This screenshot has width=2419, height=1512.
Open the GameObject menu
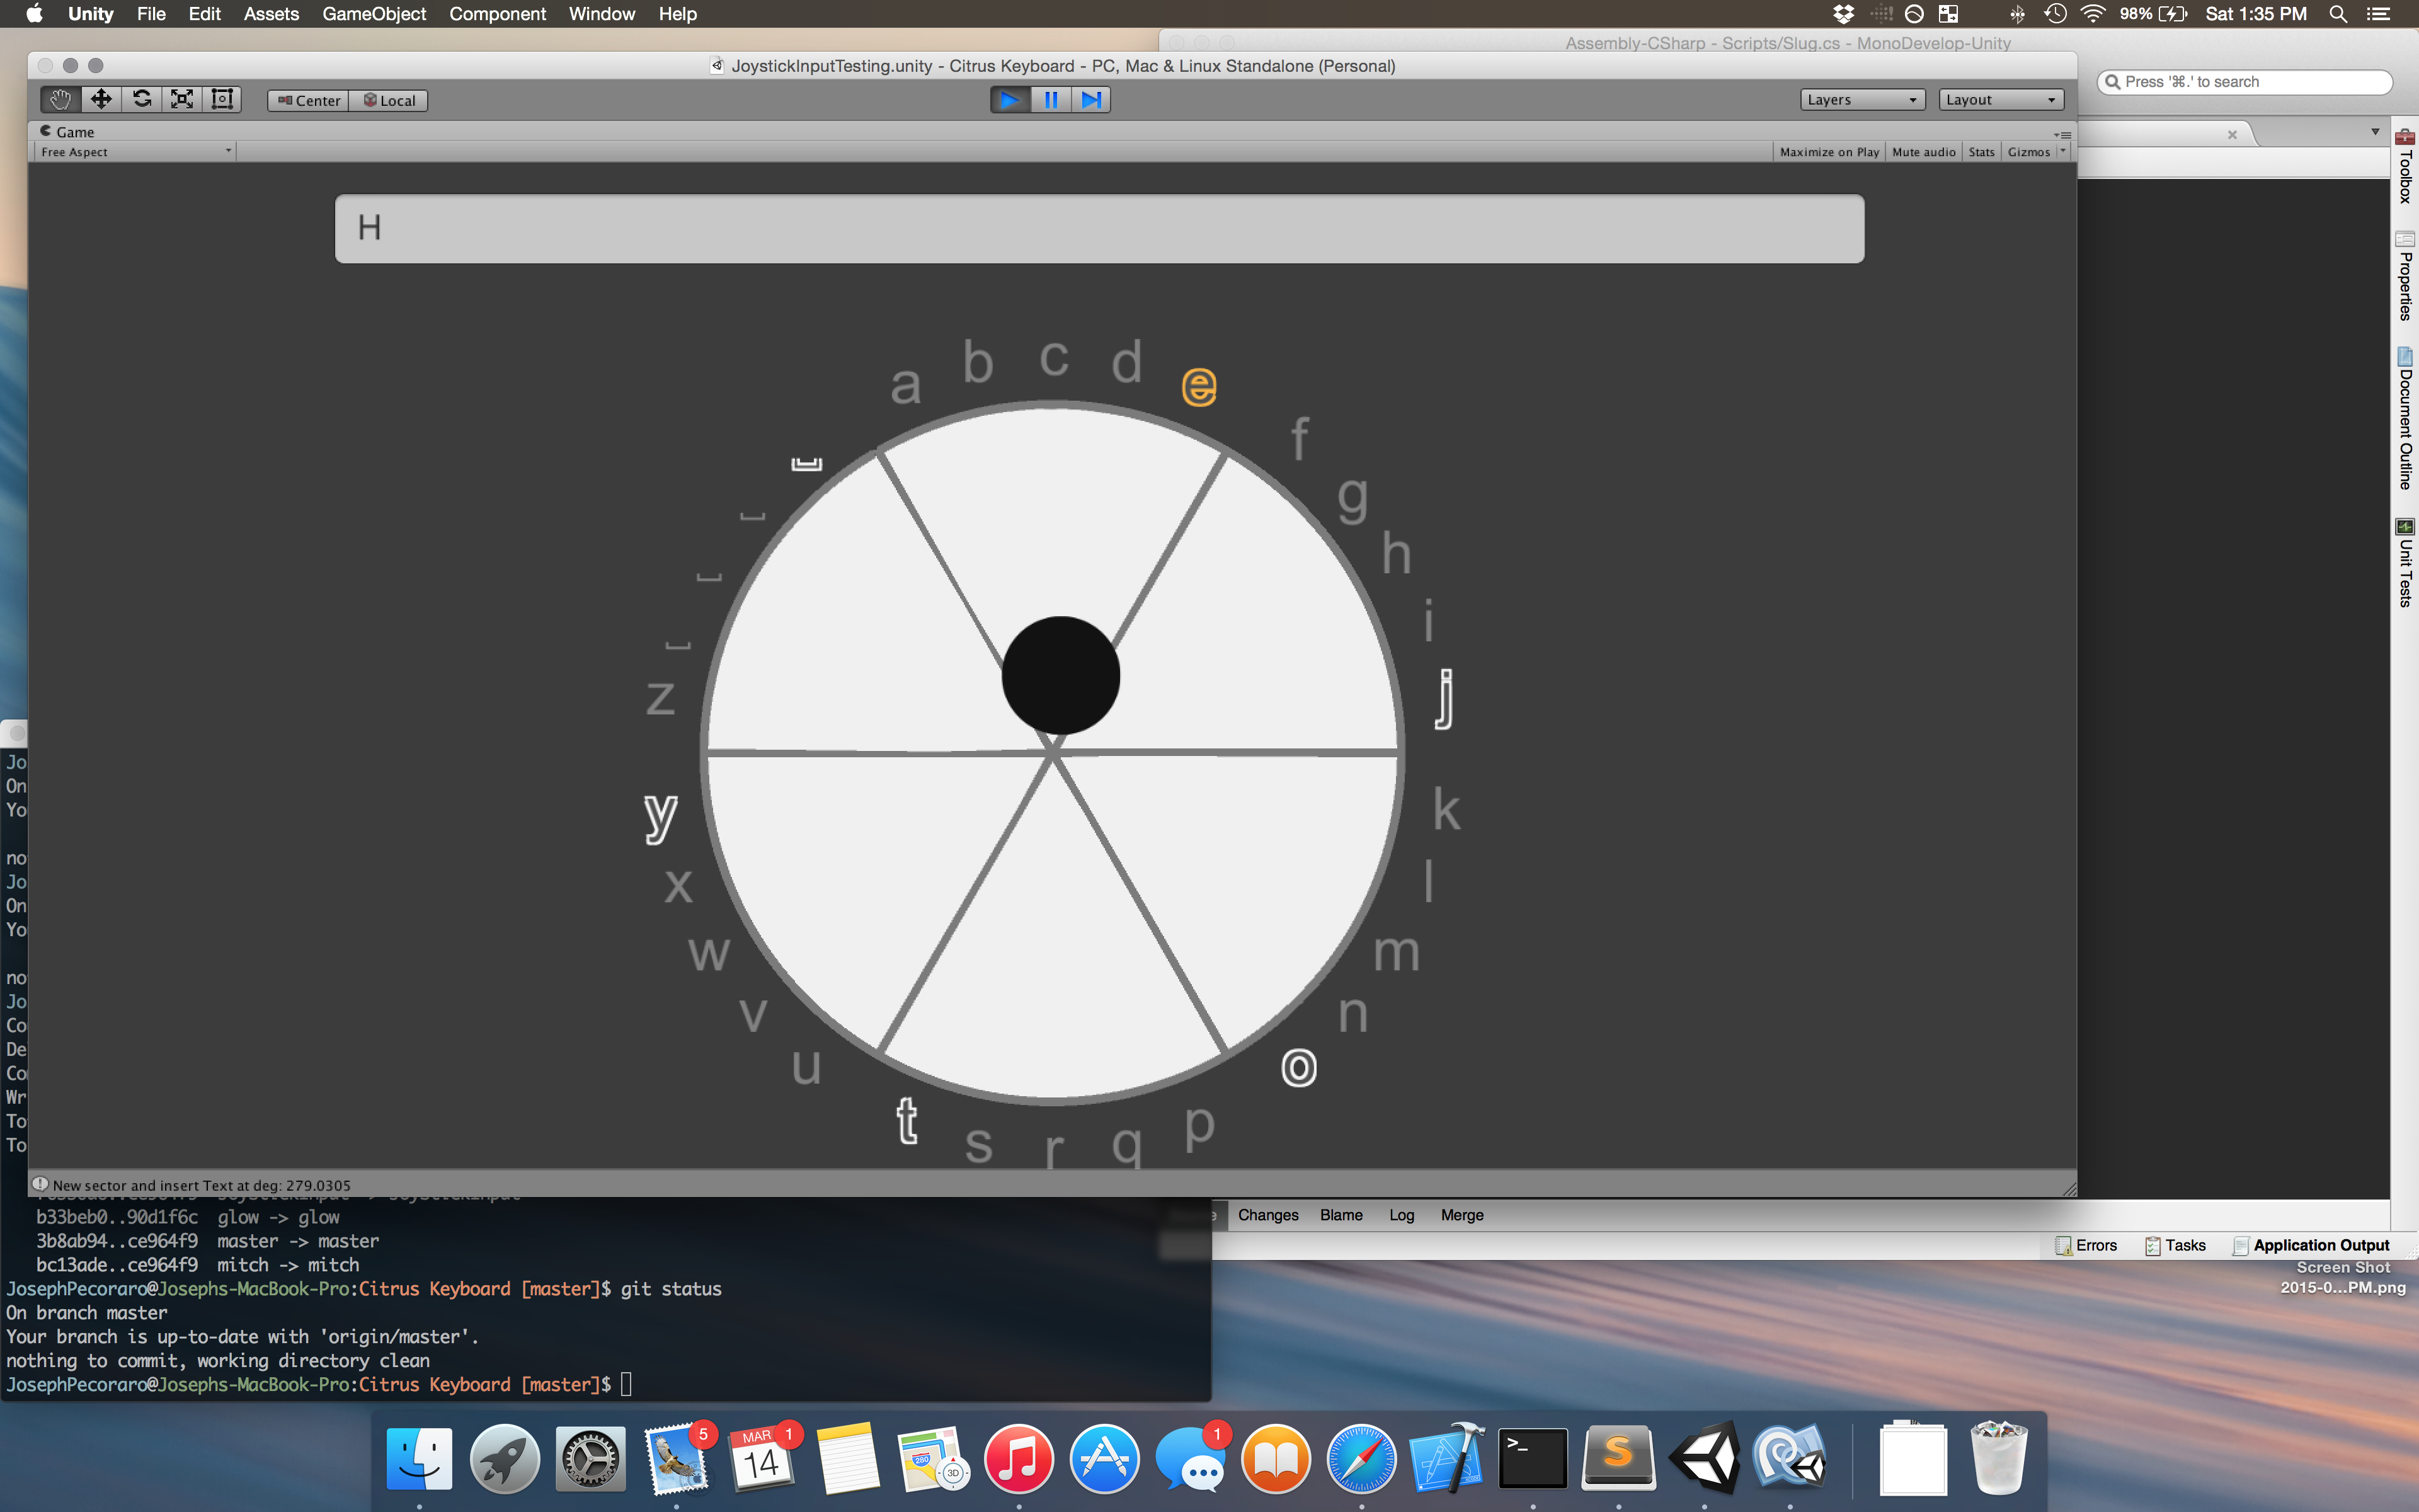pos(374,14)
